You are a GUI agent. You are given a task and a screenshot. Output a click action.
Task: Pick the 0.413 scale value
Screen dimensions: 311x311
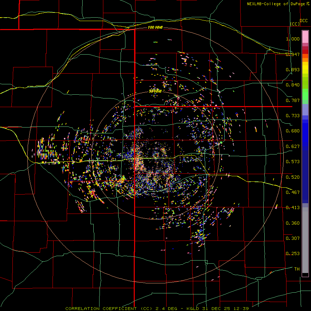click(293, 208)
